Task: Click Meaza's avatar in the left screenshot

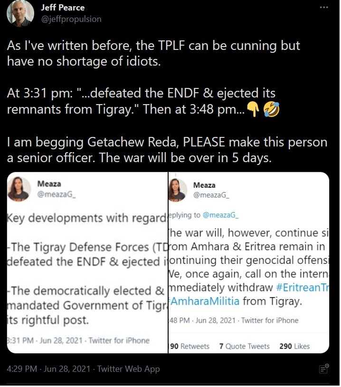Action: point(19,187)
